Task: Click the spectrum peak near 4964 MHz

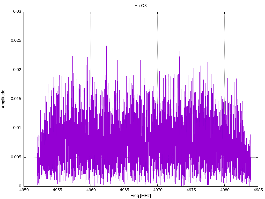Action: coord(116,38)
